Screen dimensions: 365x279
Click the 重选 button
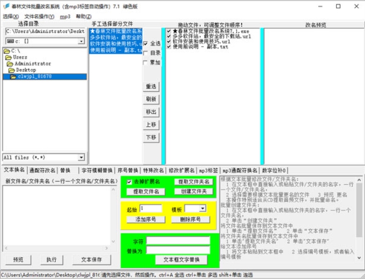(151, 87)
